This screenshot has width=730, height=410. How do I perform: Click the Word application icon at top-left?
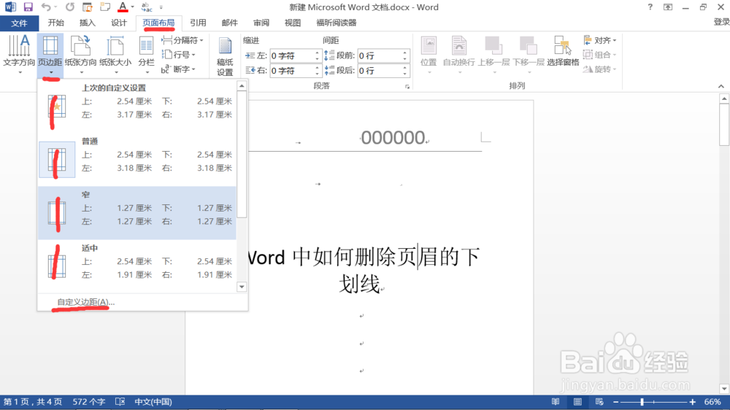[10, 7]
